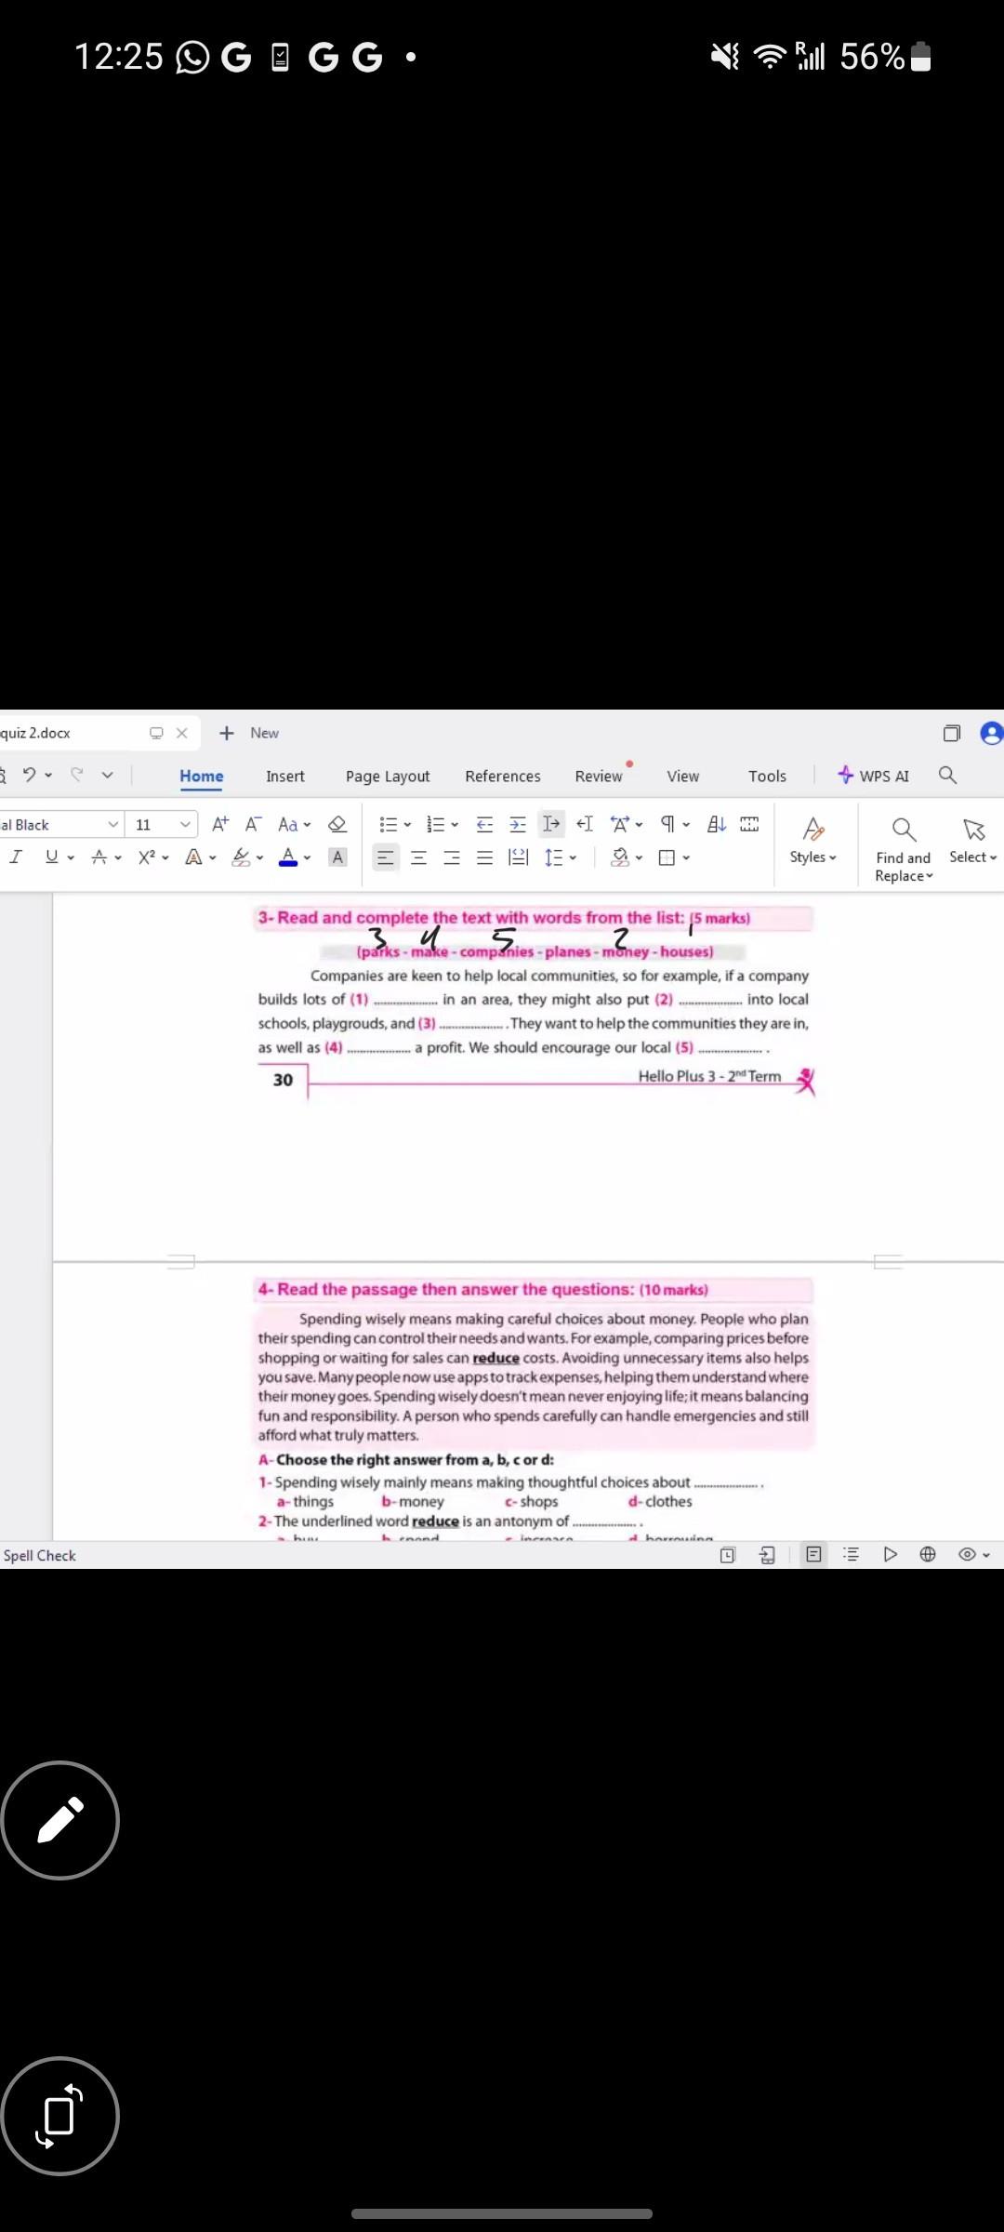Image resolution: width=1004 pixels, height=2232 pixels.
Task: Click the backup history clock icon
Action: point(728,1554)
